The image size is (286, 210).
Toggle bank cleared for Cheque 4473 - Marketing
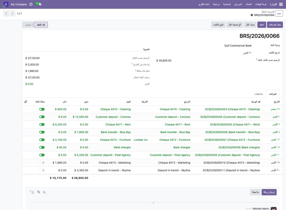[42, 163]
